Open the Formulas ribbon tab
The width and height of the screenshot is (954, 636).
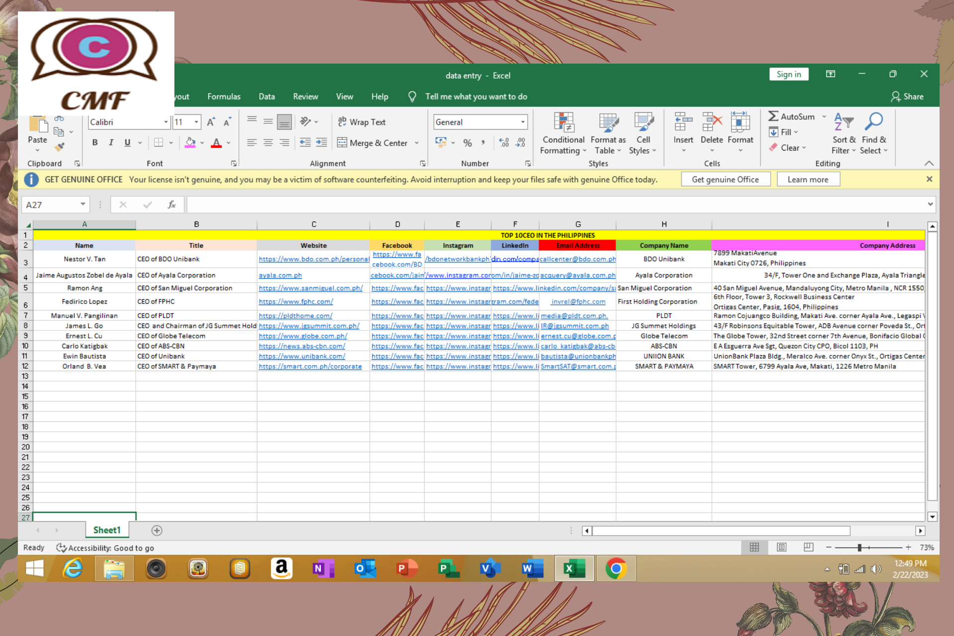tap(224, 97)
